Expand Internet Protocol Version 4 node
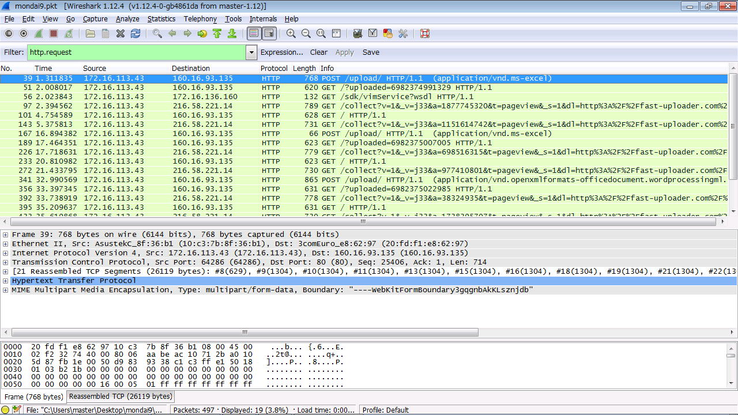 [6, 253]
